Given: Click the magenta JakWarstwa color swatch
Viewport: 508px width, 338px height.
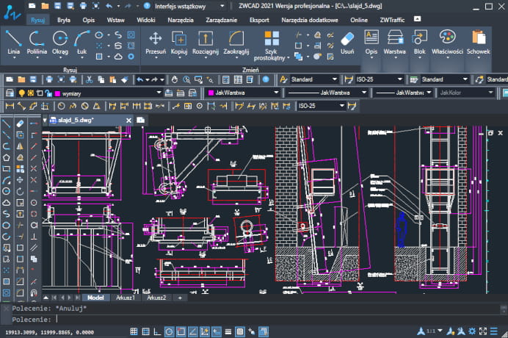Looking at the screenshot, I should click(211, 93).
